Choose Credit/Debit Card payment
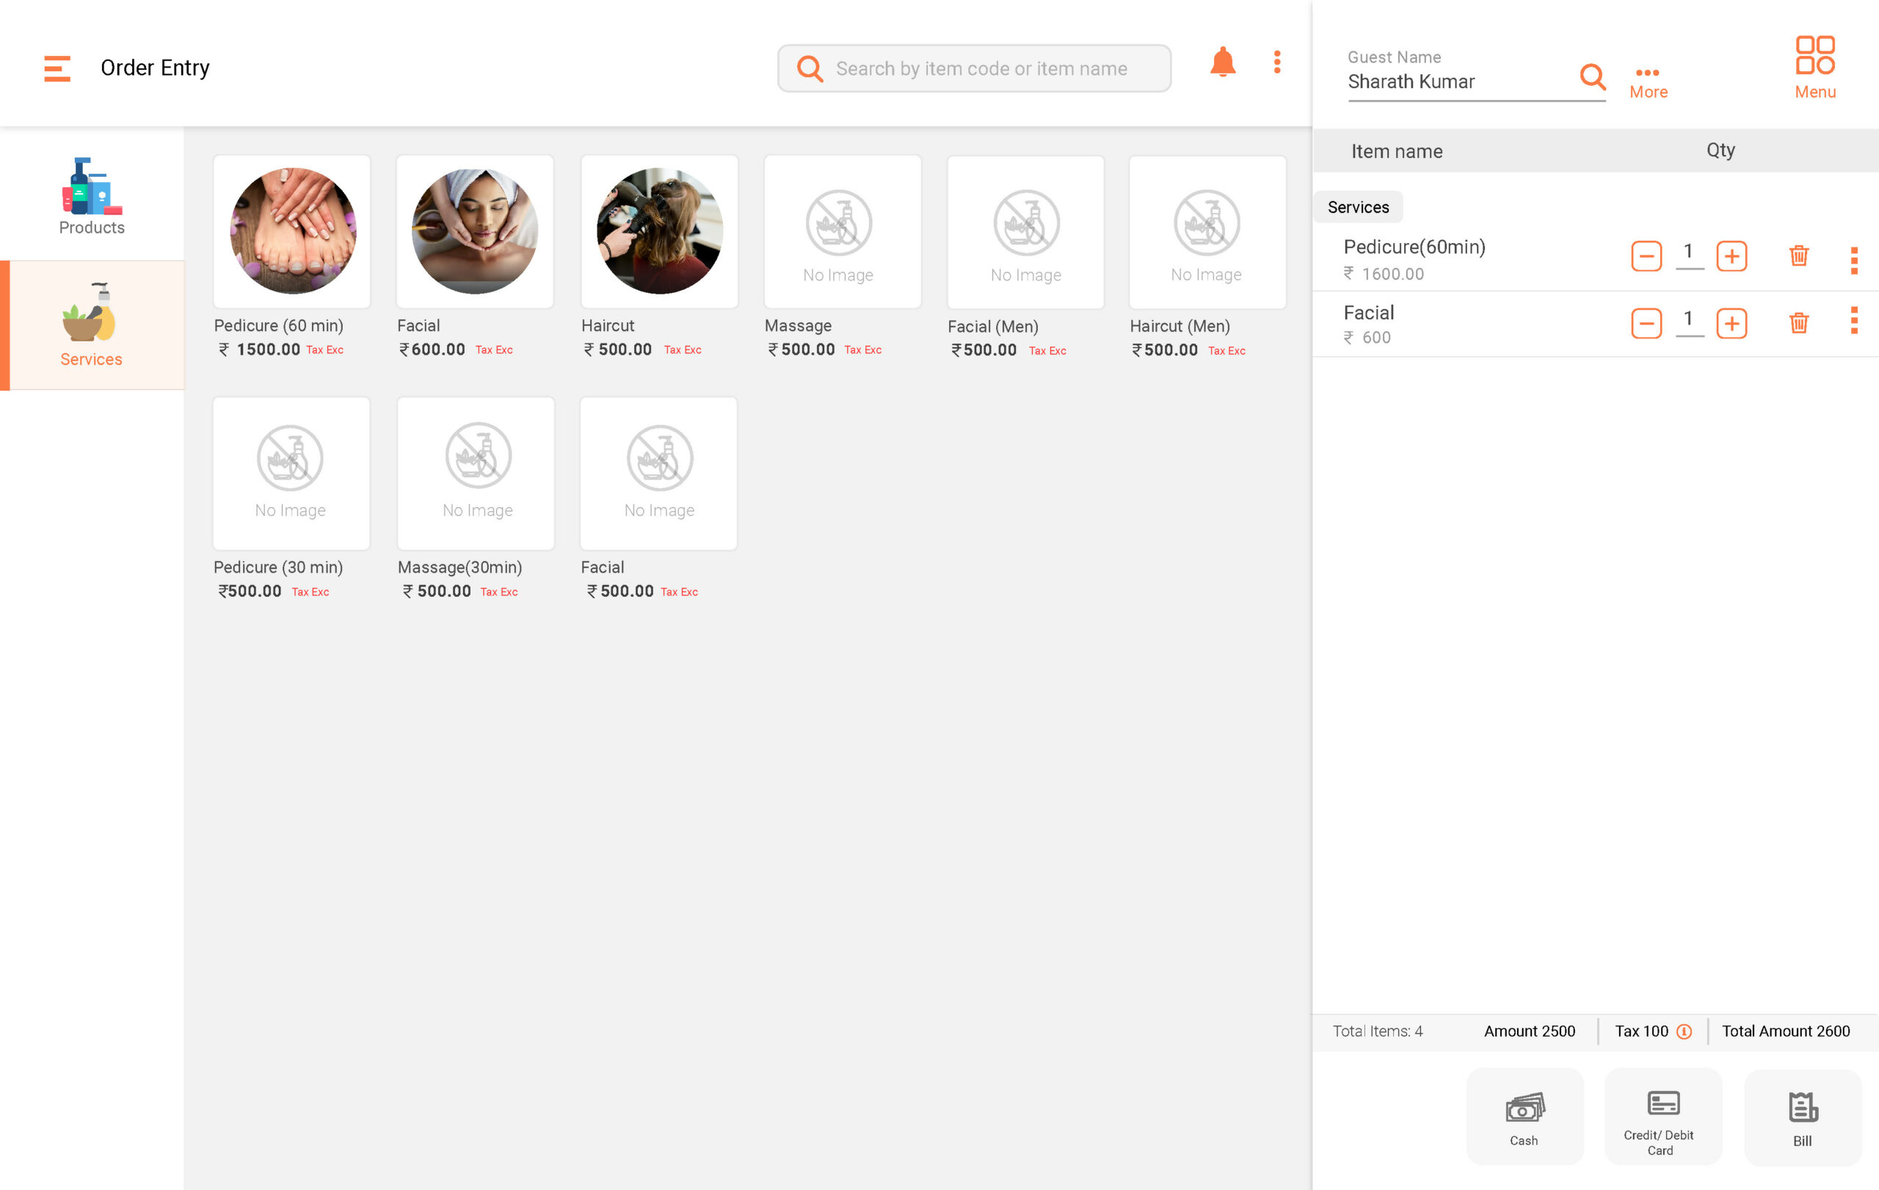Screen dimensions: 1879x1190 coord(1662,1117)
